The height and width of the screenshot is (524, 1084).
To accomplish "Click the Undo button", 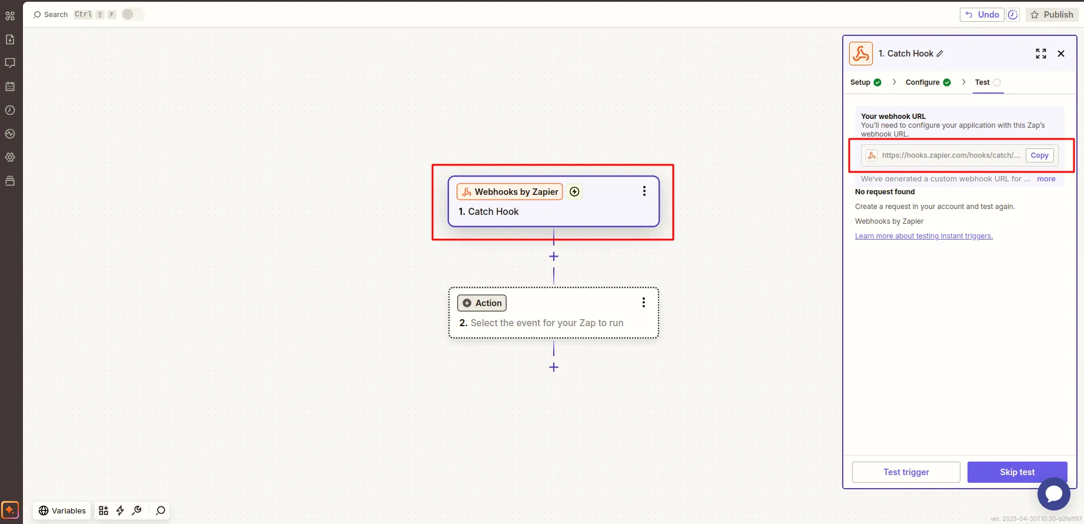I will coord(982,15).
